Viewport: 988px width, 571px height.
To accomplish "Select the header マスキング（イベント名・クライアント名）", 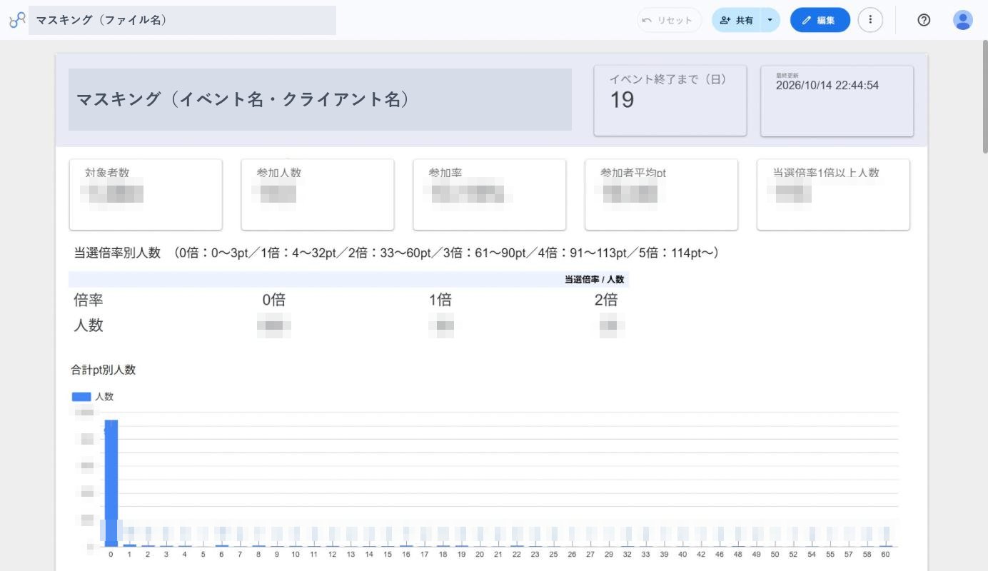I will pos(320,99).
